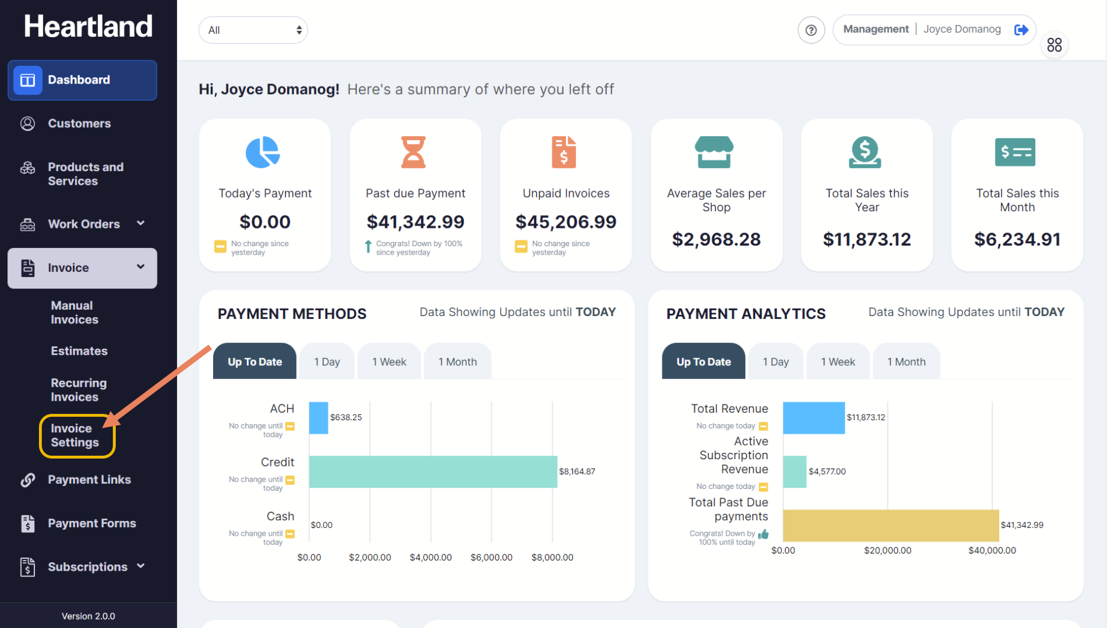Open the apps grid icon

pos(1054,45)
